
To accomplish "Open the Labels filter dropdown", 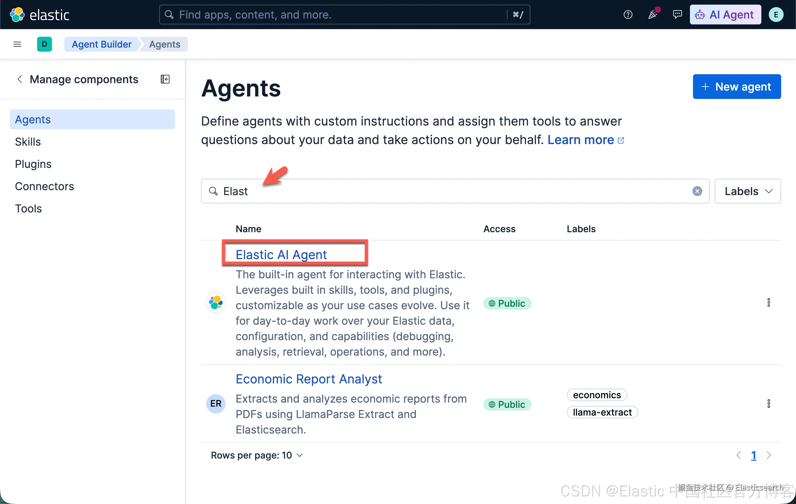I will [x=747, y=191].
